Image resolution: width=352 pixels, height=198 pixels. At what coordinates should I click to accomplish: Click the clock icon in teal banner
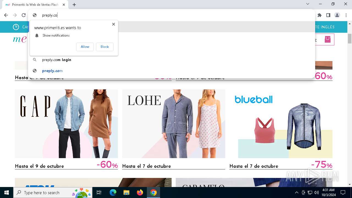coord(16,27)
